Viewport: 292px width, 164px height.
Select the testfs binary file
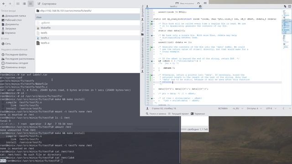(x=44, y=33)
